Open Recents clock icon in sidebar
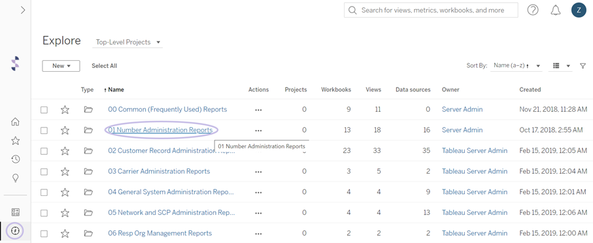Viewport: 593px width, 243px height. click(15, 159)
